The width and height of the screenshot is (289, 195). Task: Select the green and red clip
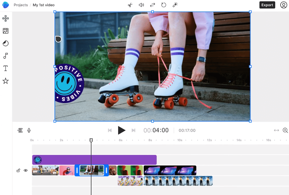(x=130, y=170)
